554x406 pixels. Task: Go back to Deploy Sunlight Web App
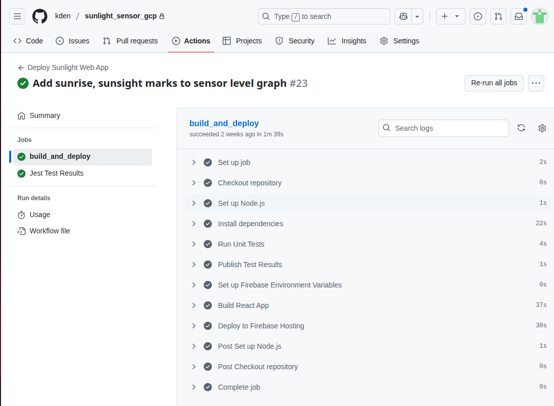coord(63,67)
